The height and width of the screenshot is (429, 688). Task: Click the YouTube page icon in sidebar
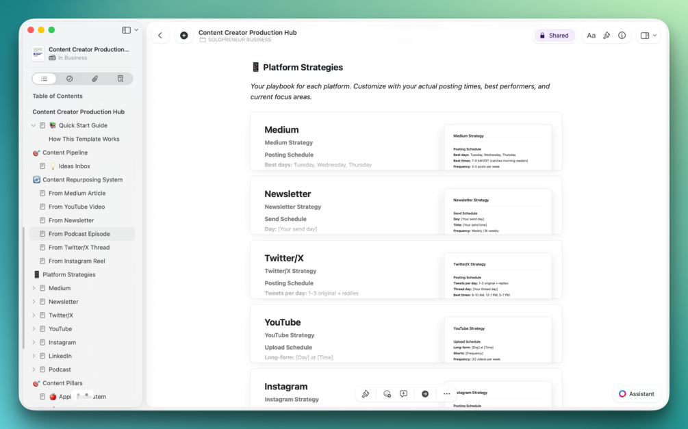(x=42, y=329)
